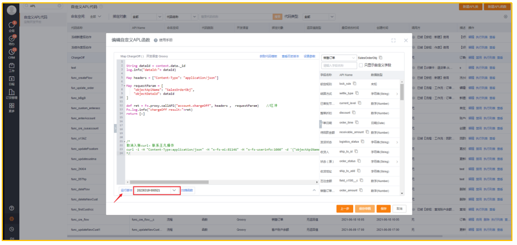This screenshot has height=245, width=517.
Task: Click the info icon beside 自定义APL代码 title
Action: pos(101,7)
